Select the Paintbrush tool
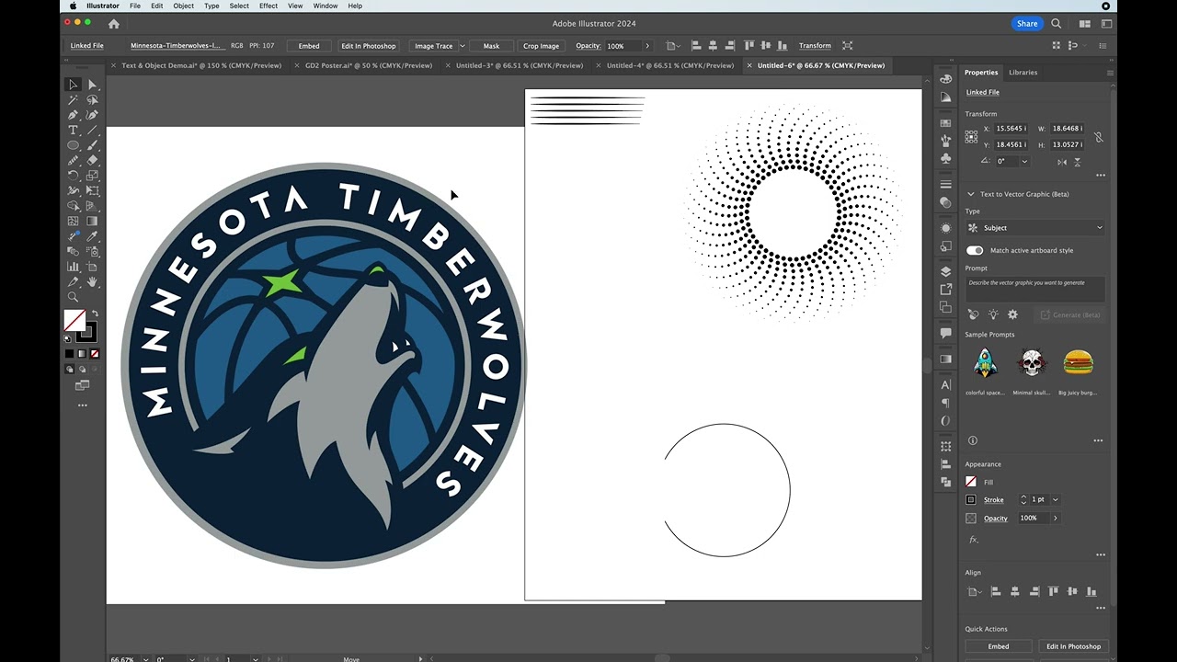Viewport: 1177px width, 662px height. coord(92,145)
